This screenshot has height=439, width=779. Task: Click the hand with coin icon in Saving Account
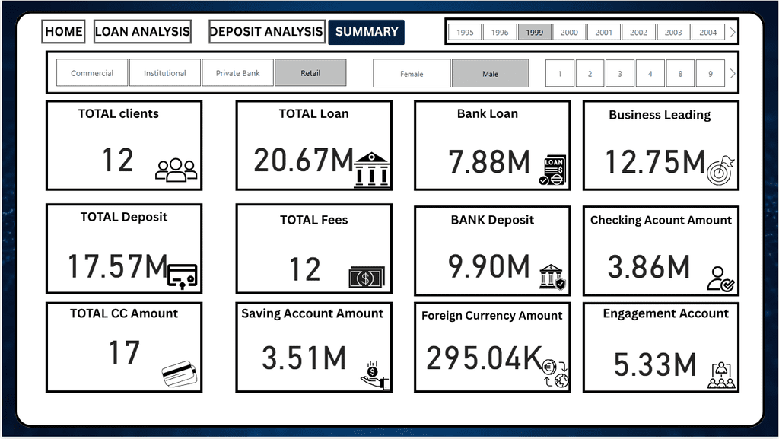click(374, 375)
